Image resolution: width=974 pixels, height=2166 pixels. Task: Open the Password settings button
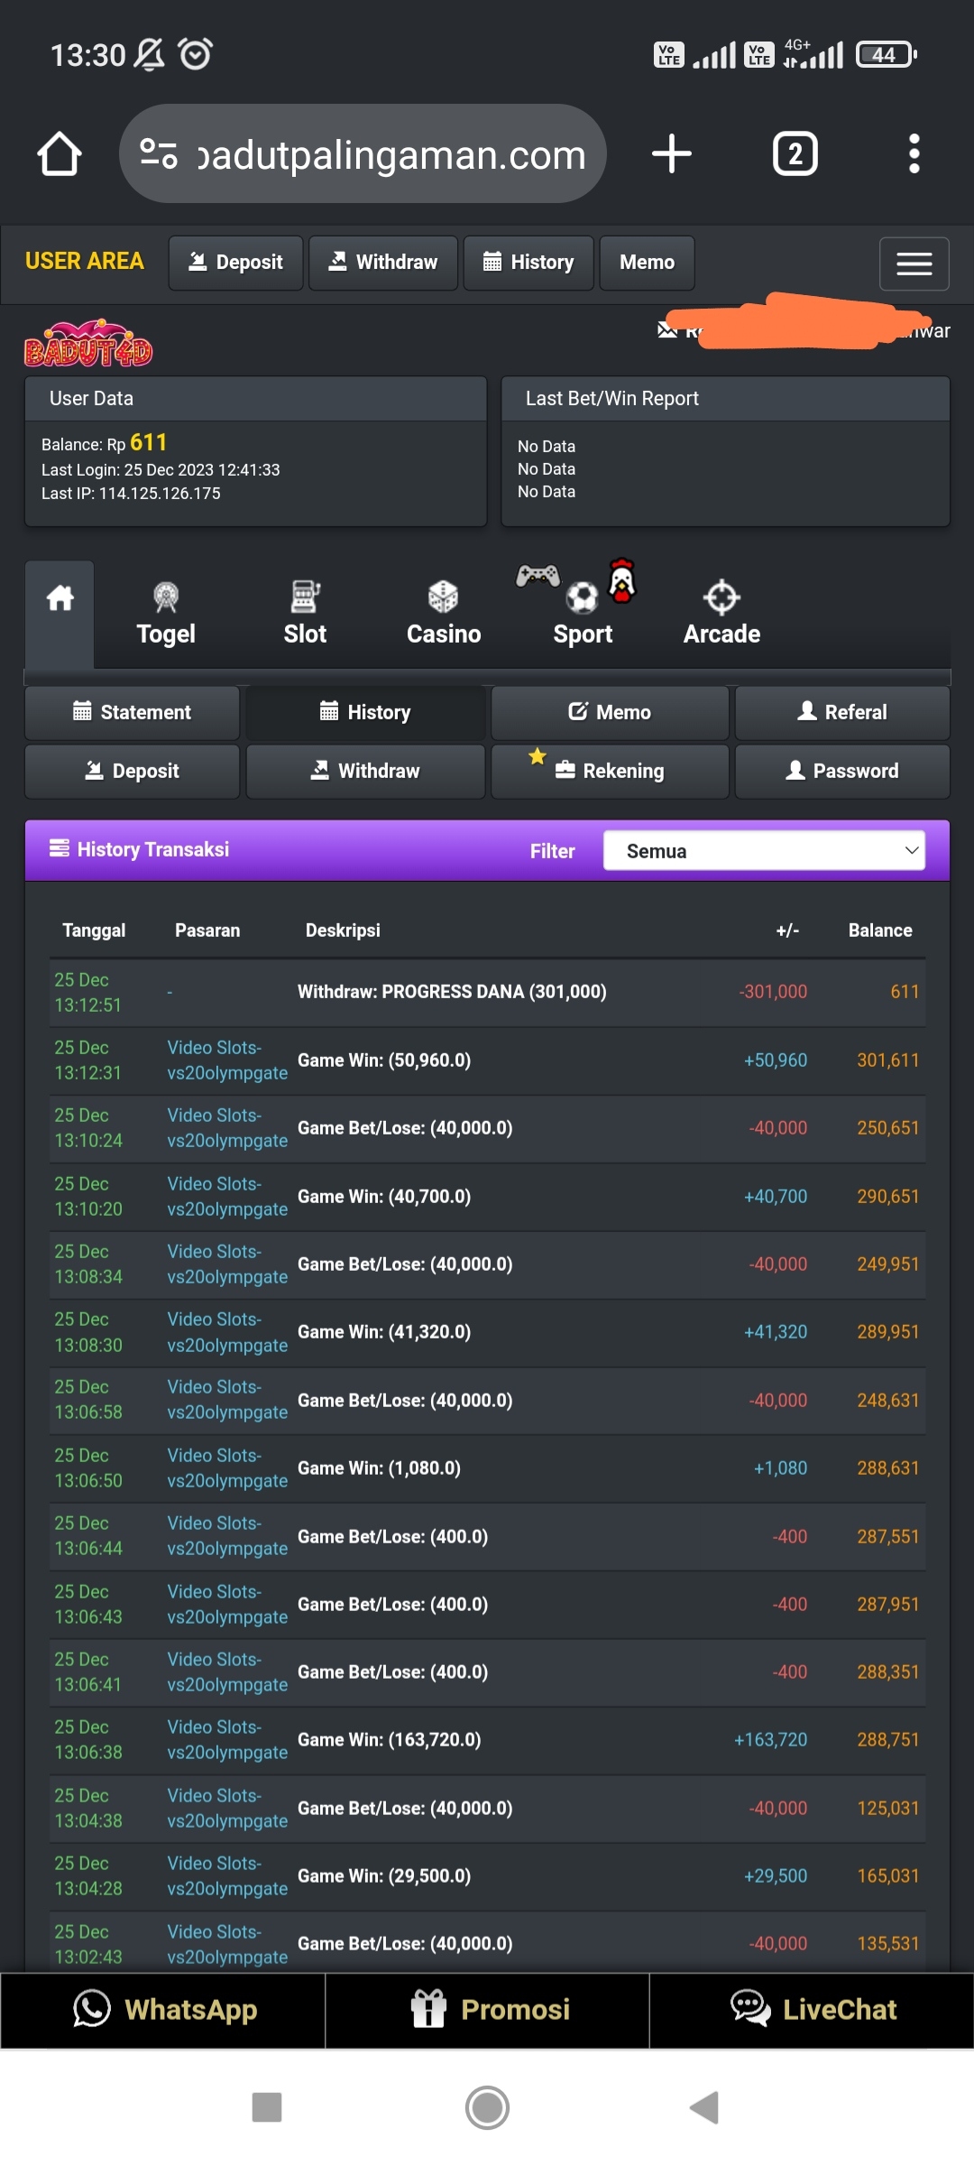(842, 771)
